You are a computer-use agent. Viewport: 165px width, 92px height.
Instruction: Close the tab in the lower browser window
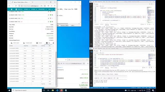coord(66,60)
